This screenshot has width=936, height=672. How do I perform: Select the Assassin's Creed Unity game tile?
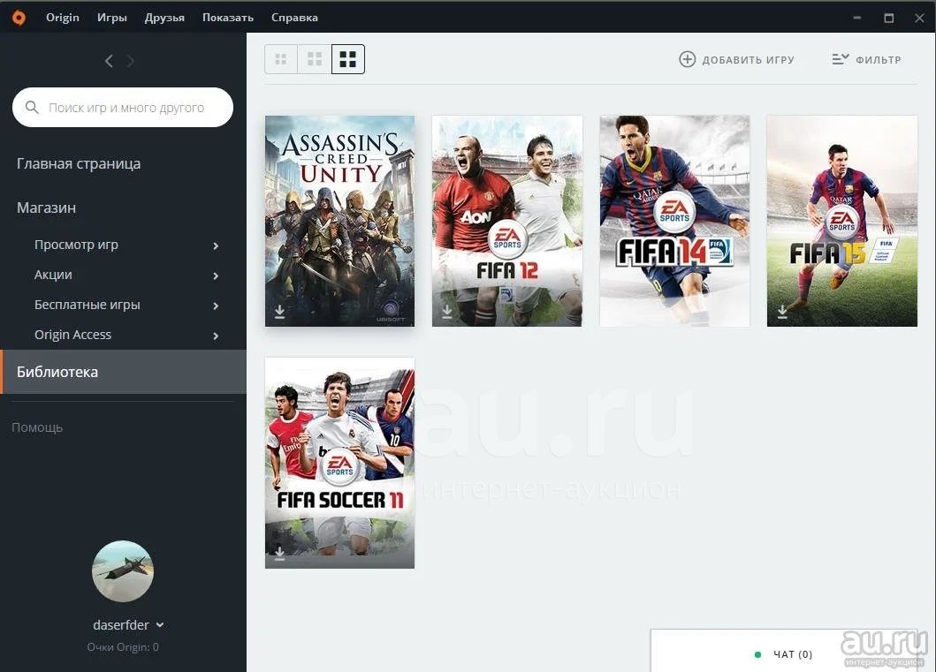point(339,222)
